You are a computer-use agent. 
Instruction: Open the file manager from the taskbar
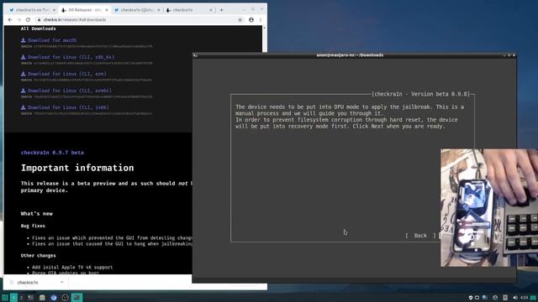tap(42, 298)
